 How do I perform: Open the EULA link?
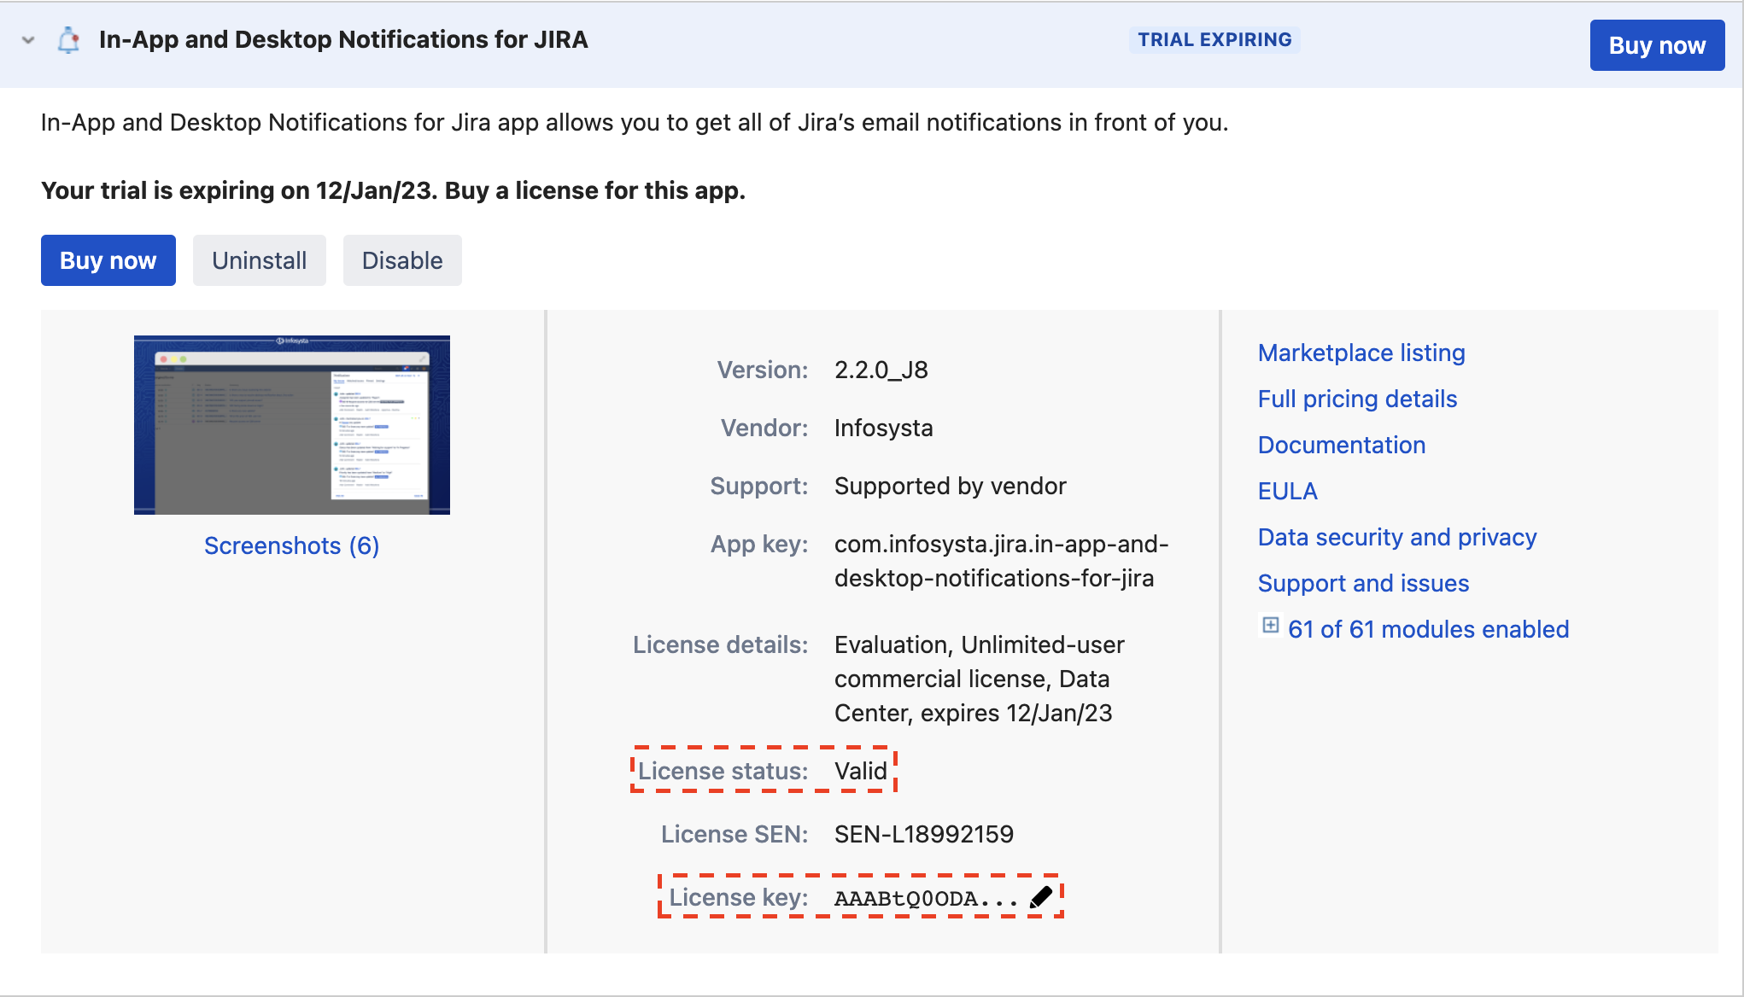tap(1287, 491)
